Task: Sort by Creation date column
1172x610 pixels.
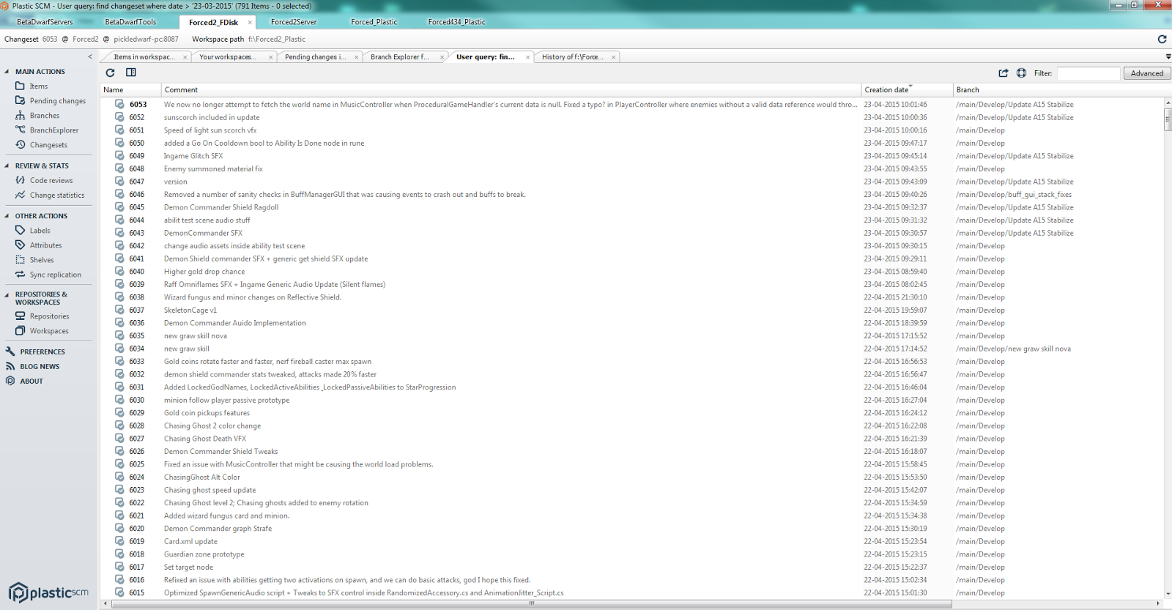Action: (x=907, y=90)
